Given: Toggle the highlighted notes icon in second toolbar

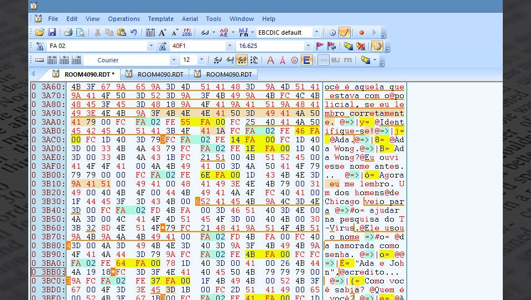Looking at the screenshot, I should click(x=377, y=46).
